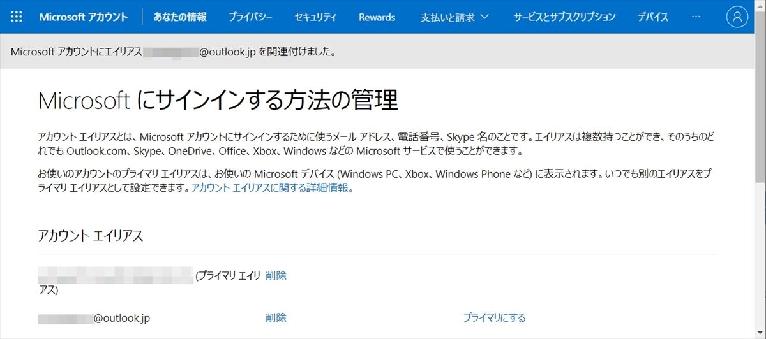766x339 pixels.
Task: Show more navigation items via the ellipsis
Action: click(696, 17)
